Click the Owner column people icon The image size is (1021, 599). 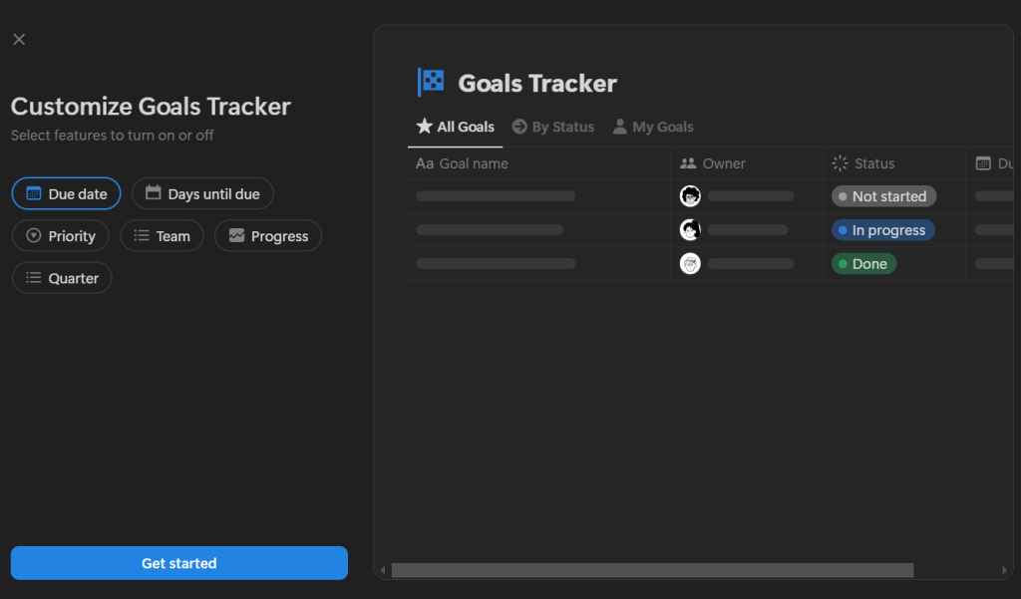(688, 163)
